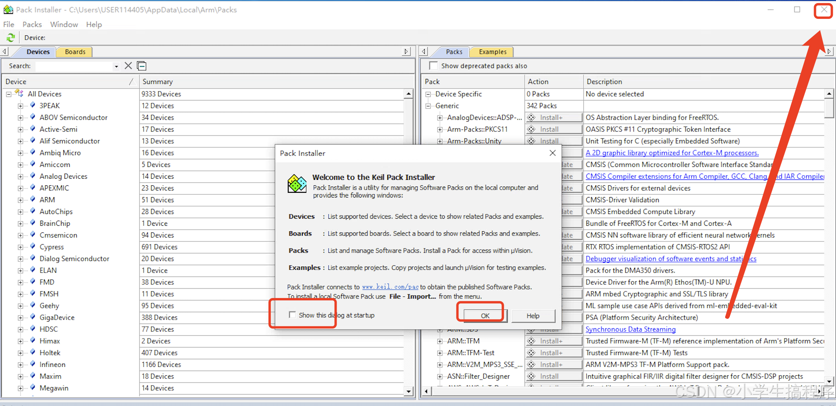836x406 pixels.
Task: Enable Show this dialog at startup
Action: 292,315
